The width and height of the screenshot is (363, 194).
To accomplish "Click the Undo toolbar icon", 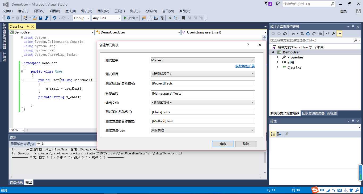I will 54,18.
